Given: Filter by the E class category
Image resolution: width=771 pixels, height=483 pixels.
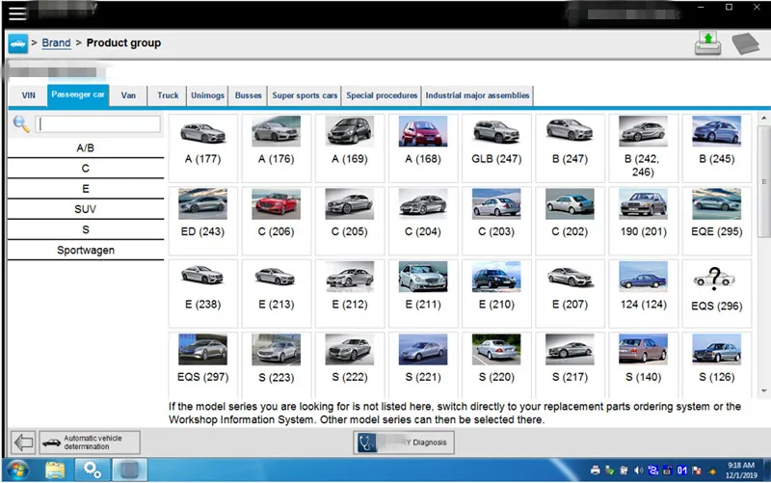Looking at the screenshot, I should coord(86,189).
